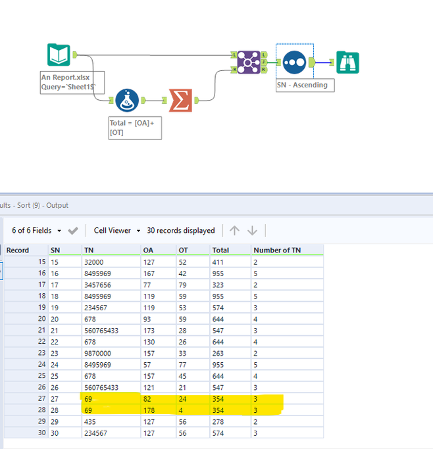Click the Results - Sort (9) - Output title
The image size is (433, 449).
[34, 205]
